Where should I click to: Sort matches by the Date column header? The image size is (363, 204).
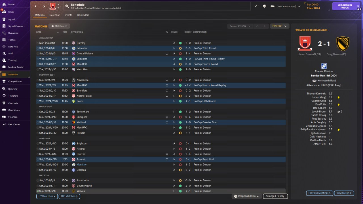(x=39, y=32)
